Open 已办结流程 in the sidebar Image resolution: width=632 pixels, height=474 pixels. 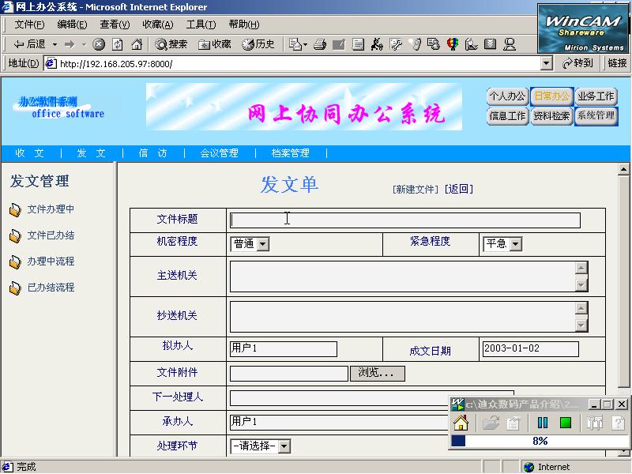tap(51, 288)
